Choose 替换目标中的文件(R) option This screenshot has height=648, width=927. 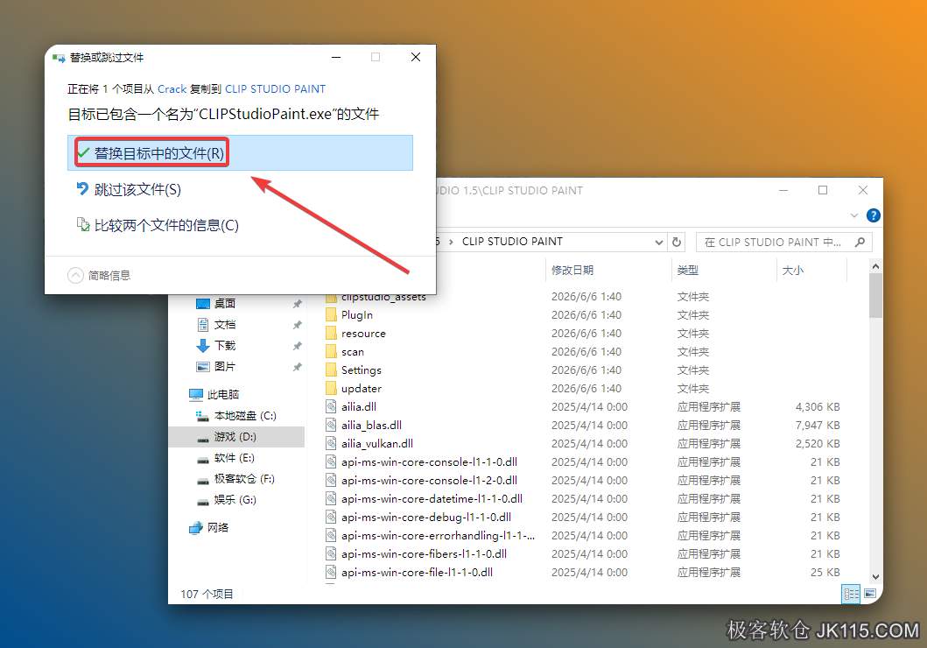[240, 153]
